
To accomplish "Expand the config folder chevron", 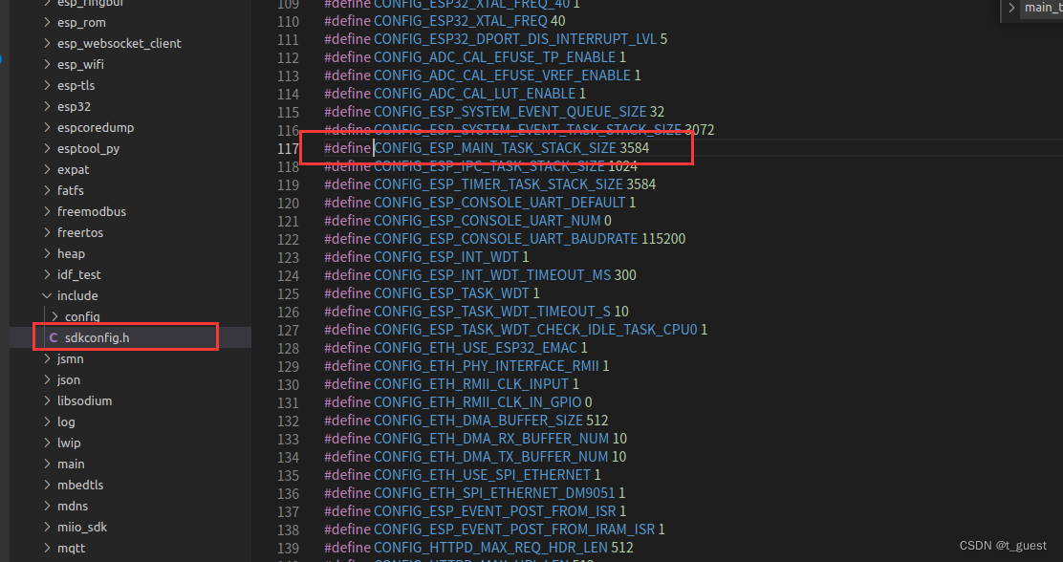I will (54, 316).
